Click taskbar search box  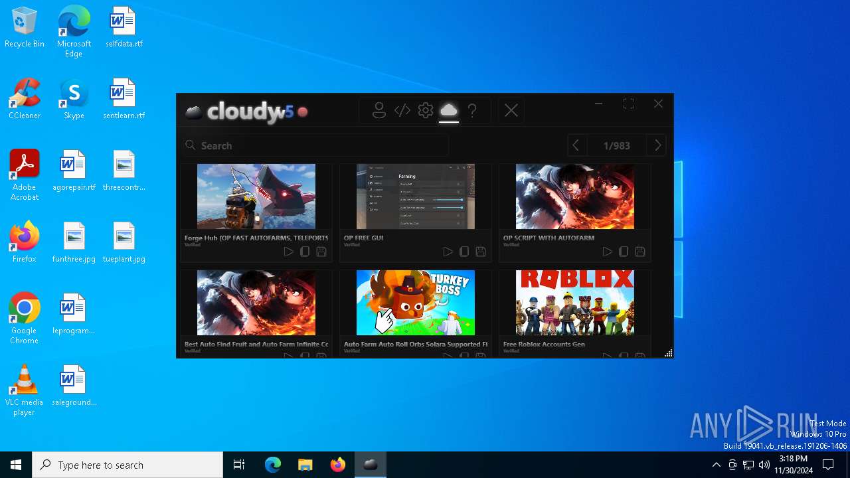pos(127,465)
